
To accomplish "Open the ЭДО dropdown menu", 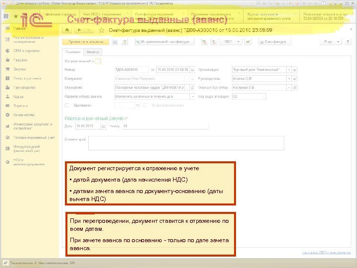I will click(231, 42).
